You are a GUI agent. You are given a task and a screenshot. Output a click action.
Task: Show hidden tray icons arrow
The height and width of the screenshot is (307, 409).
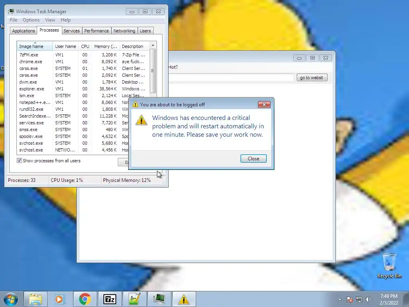(340, 299)
